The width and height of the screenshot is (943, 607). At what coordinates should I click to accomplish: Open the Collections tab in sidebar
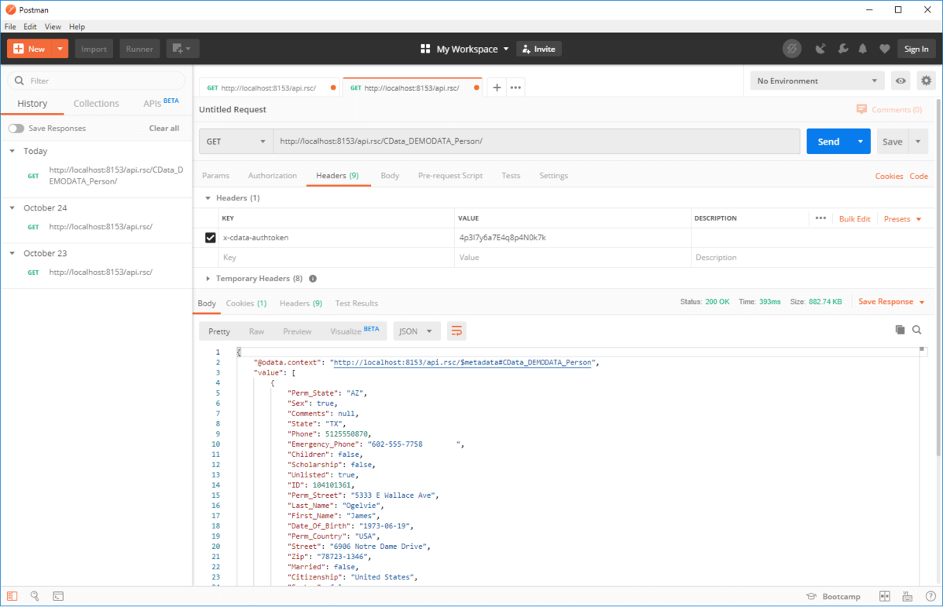[x=96, y=104]
